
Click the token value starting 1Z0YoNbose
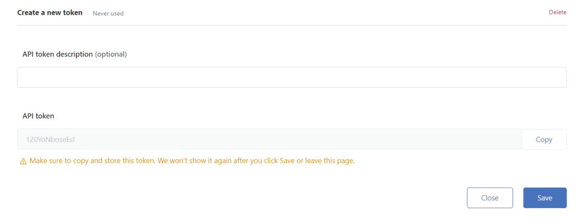[x=50, y=140]
